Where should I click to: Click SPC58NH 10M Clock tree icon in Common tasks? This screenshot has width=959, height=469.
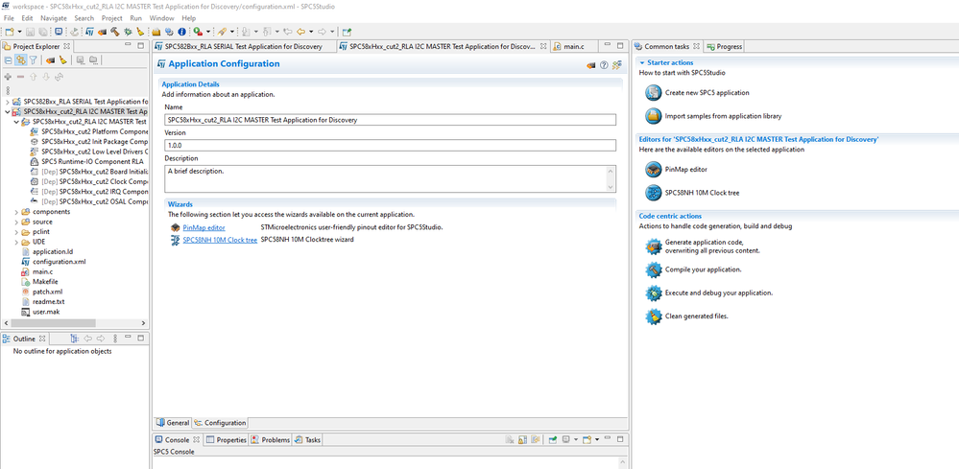[654, 193]
